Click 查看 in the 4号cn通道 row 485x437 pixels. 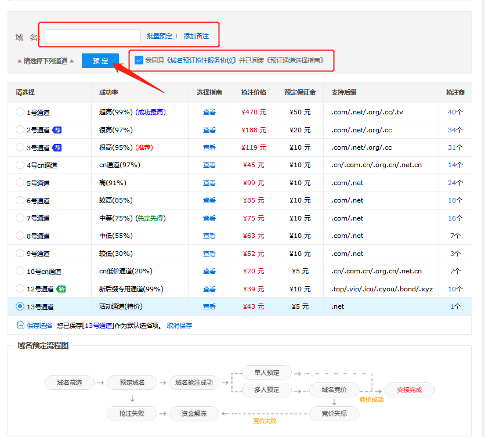209,165
